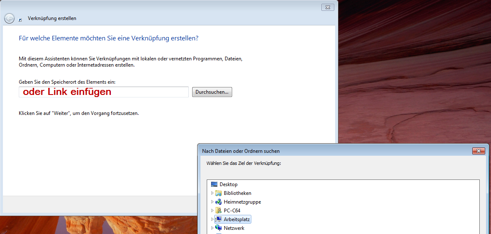Click the Netzwerk icon in the tree
Screen dimensions: 491x234
218,228
